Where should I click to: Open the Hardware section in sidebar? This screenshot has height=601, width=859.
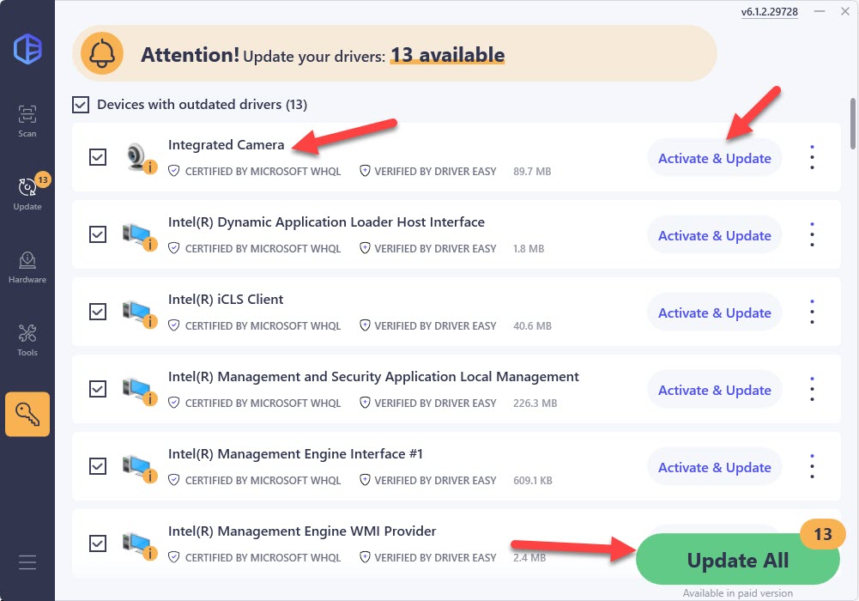point(27,265)
